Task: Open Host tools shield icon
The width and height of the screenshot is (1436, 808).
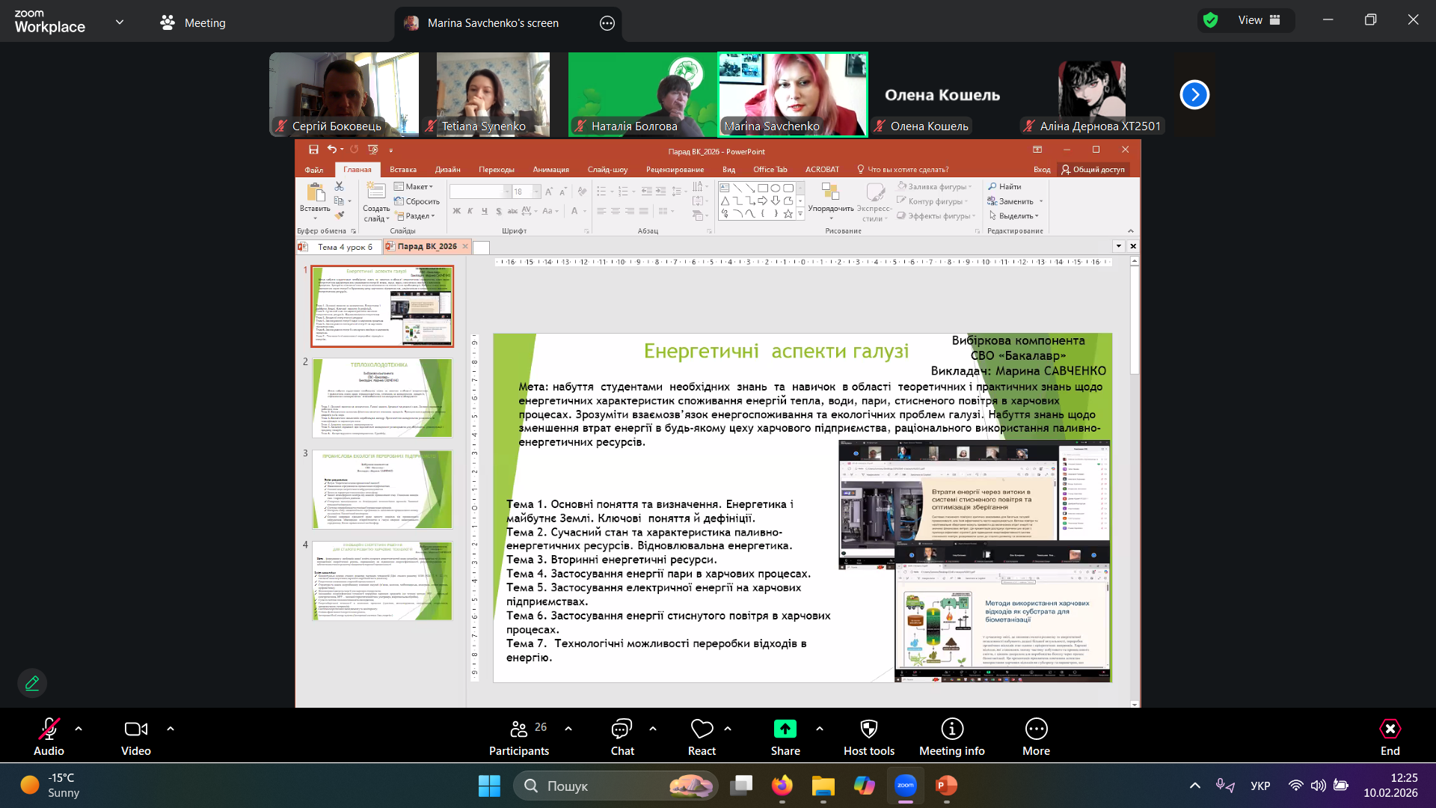Action: [868, 729]
